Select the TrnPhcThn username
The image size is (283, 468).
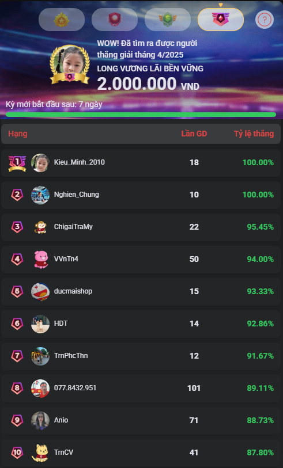click(x=71, y=356)
